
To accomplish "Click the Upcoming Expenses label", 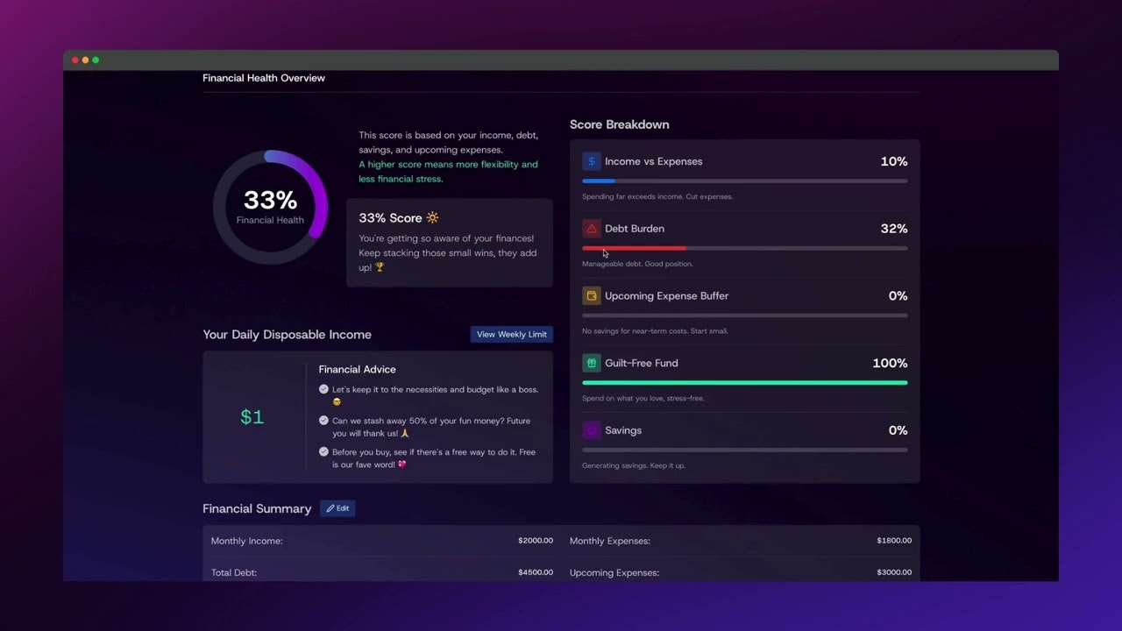I will pyautogui.click(x=614, y=572).
